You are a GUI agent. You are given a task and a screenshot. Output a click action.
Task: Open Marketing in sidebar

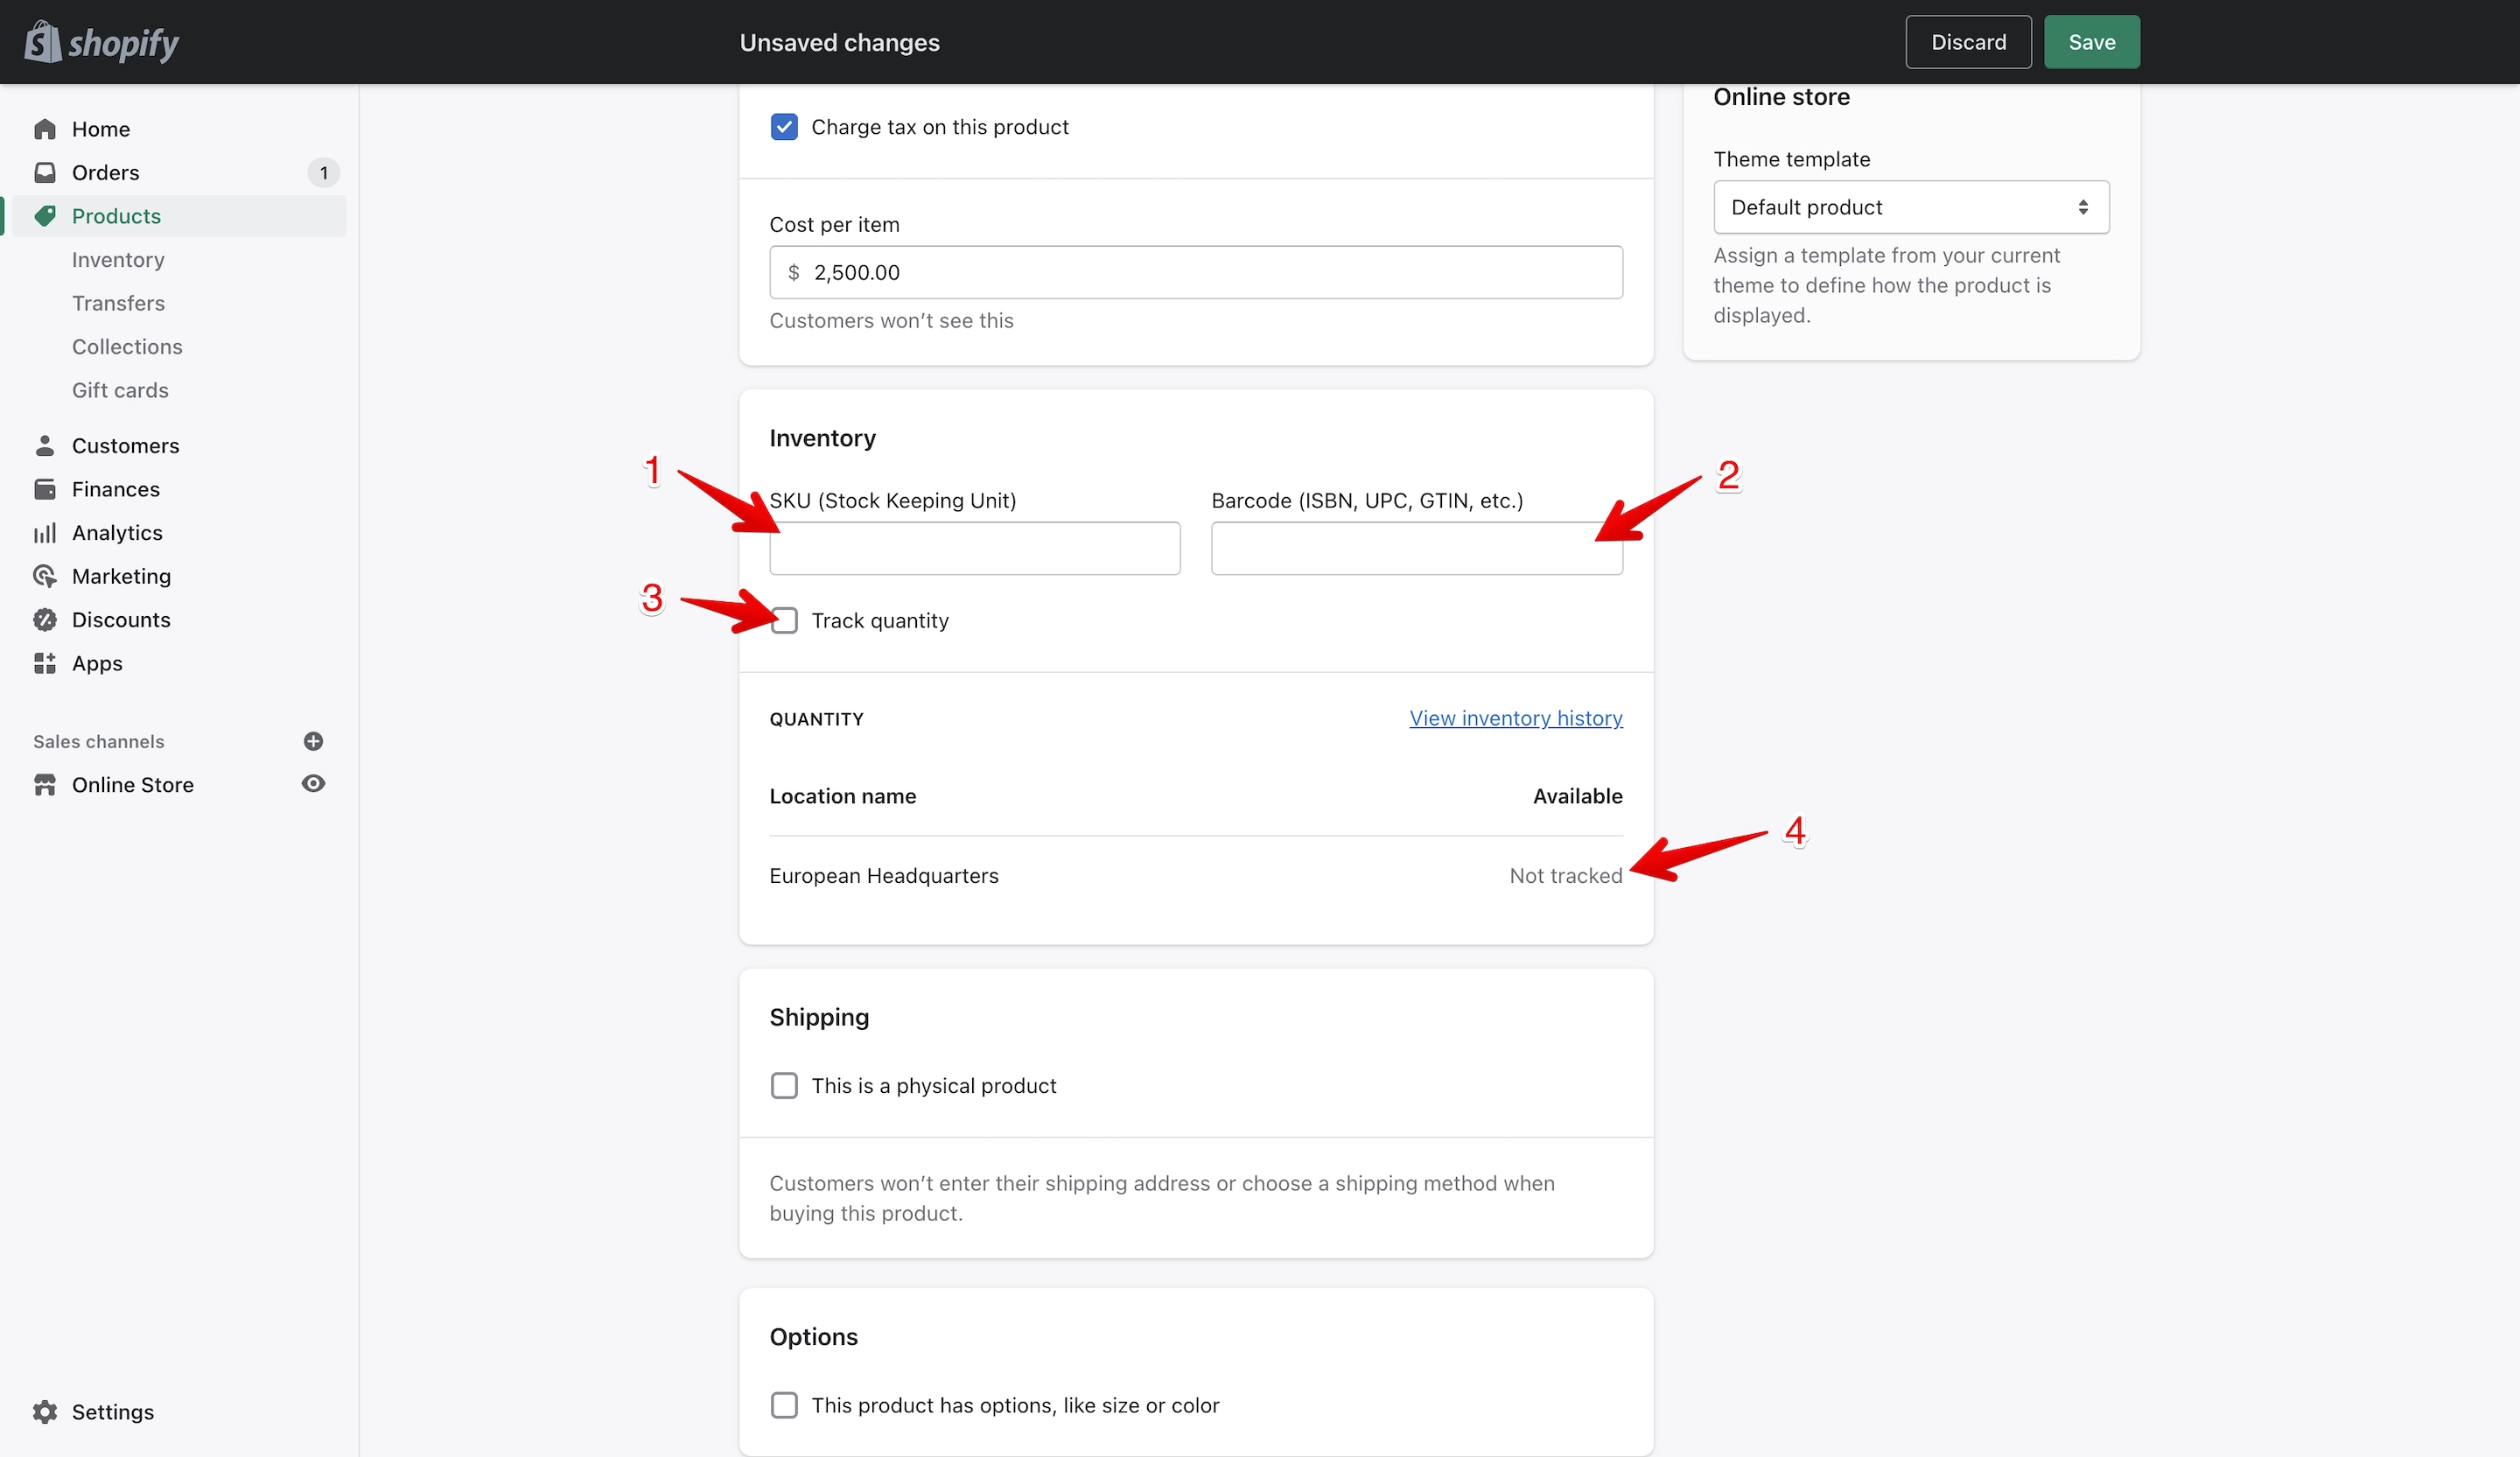[121, 576]
